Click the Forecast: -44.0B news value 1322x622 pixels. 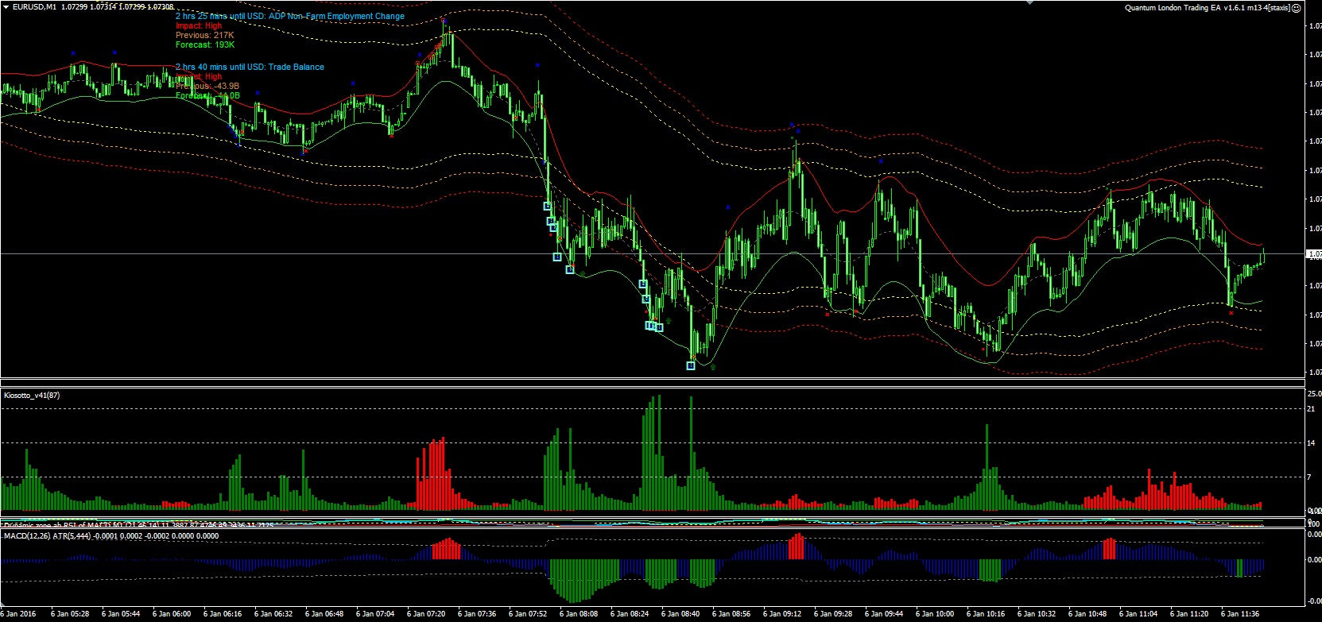tap(207, 95)
